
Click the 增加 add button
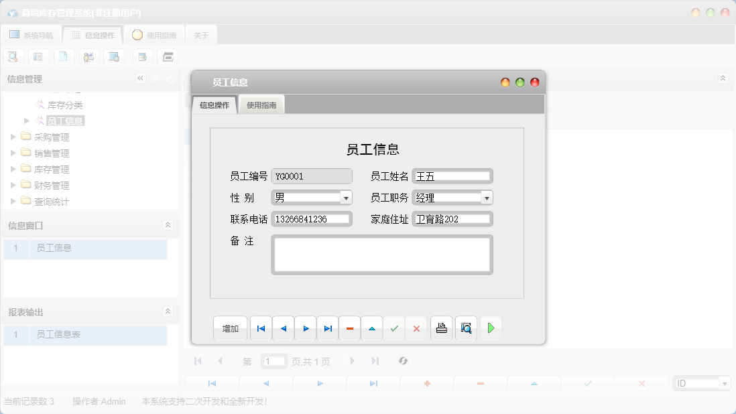(230, 328)
